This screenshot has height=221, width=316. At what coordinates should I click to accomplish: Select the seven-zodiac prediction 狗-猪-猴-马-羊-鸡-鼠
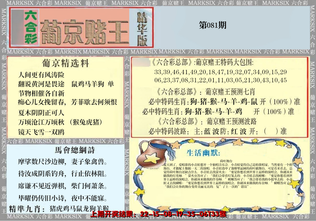[224, 102]
